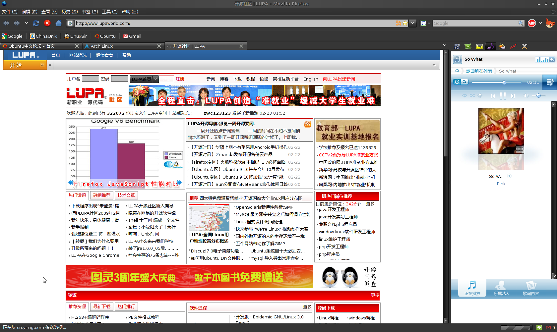Toggle shuffle mode in player
The image size is (557, 332).
[472, 96]
